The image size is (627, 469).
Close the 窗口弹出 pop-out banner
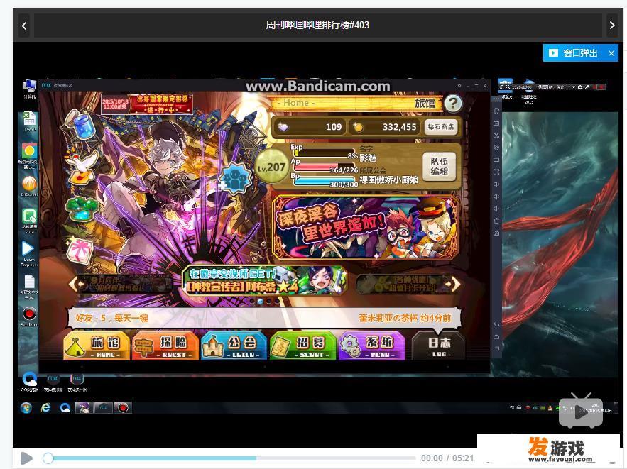point(611,53)
